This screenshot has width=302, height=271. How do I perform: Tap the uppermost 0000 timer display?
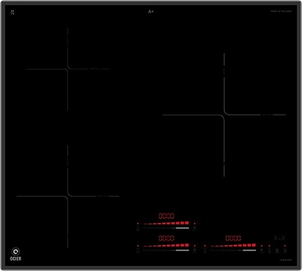pyautogui.click(x=166, y=216)
